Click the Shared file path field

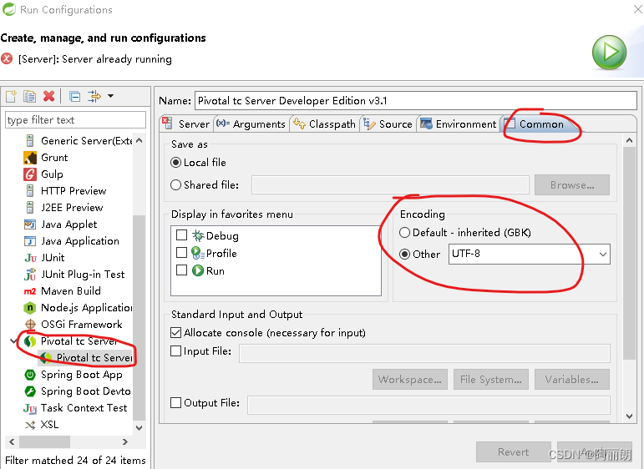(390, 185)
